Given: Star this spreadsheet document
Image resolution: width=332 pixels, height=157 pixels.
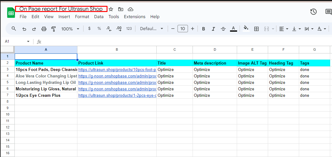Looking at the screenshot, I should [111, 9].
